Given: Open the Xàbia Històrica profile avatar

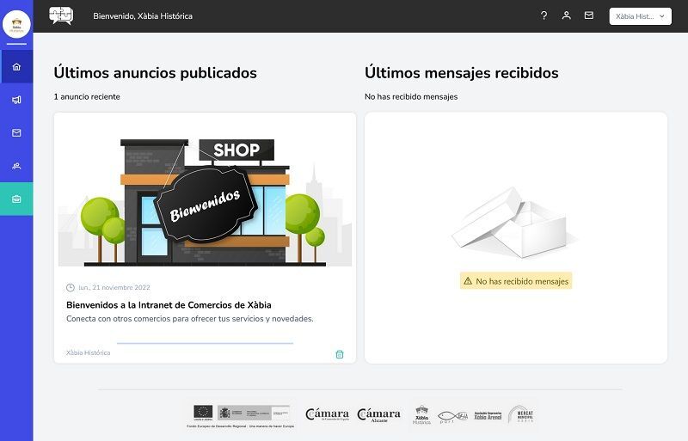Looking at the screenshot, I should tap(16, 25).
